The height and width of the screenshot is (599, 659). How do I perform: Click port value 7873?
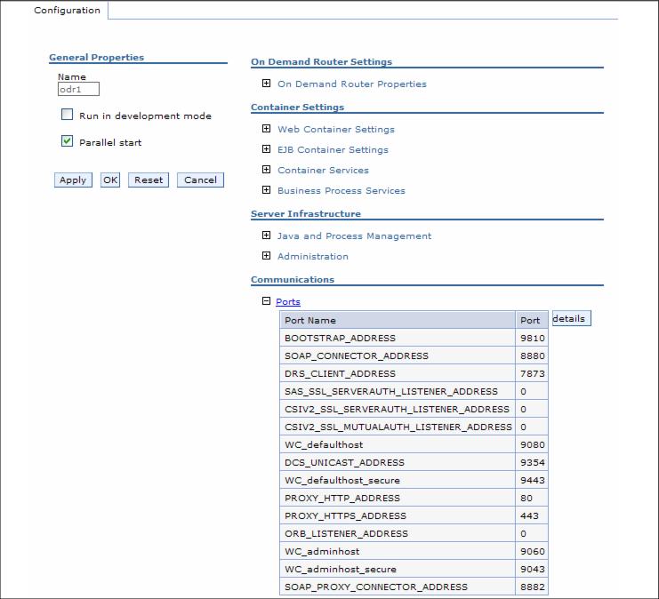[x=532, y=373]
